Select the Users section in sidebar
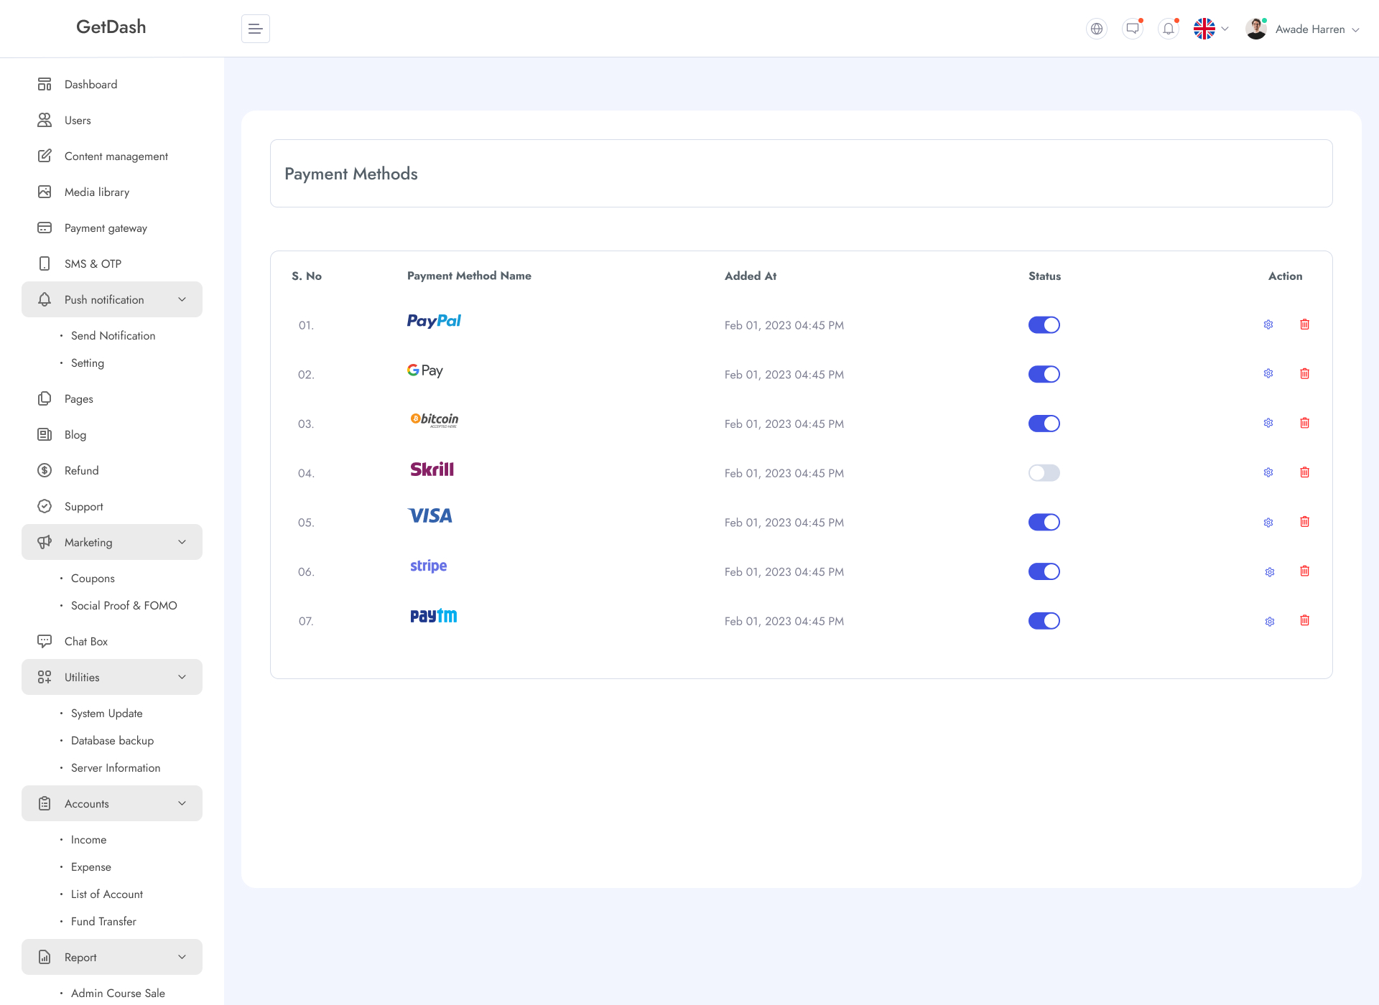1379x1005 pixels. tap(77, 120)
